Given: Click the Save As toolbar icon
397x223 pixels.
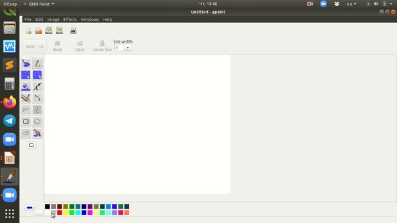Looking at the screenshot, I should 60,30.
